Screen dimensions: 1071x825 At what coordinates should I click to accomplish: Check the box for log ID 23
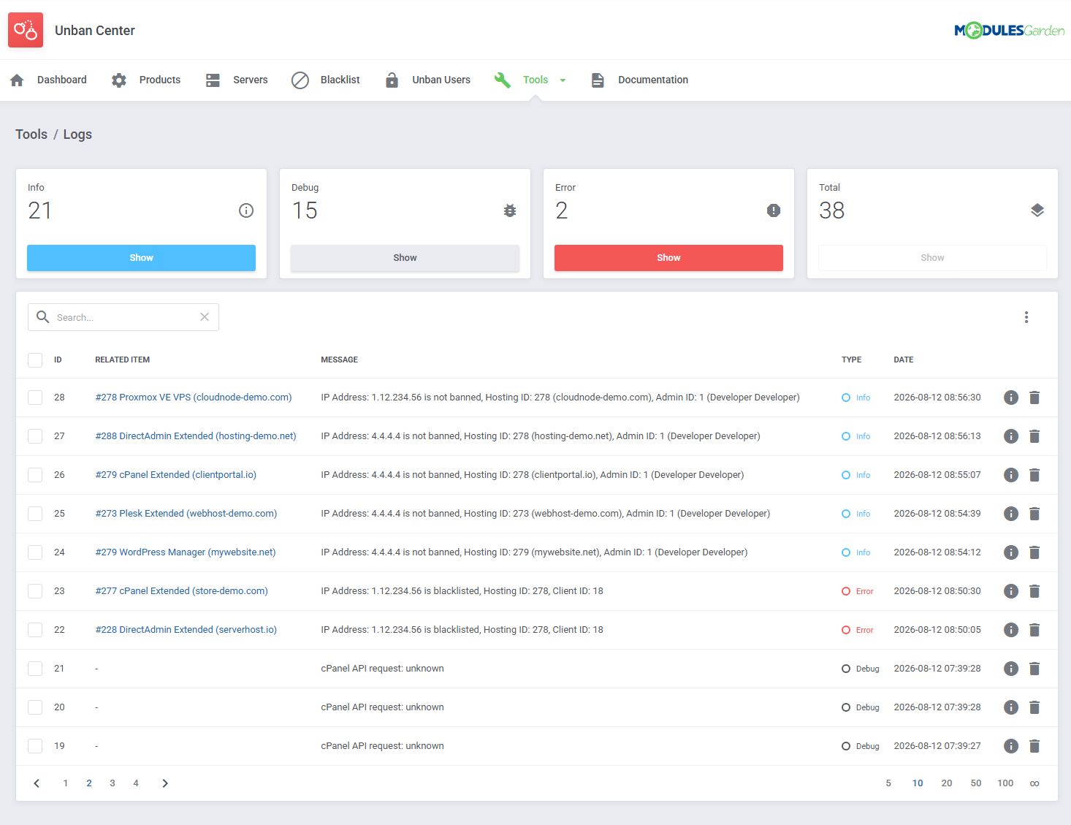coord(35,591)
